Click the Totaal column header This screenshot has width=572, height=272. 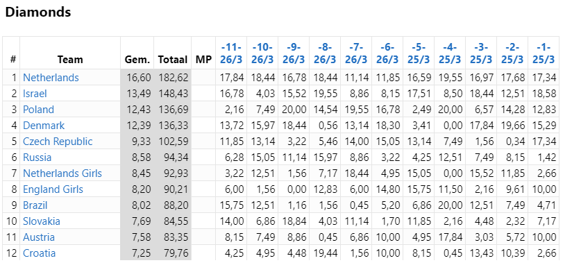point(173,60)
